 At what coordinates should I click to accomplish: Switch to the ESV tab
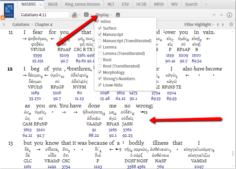(x=125, y=4)
